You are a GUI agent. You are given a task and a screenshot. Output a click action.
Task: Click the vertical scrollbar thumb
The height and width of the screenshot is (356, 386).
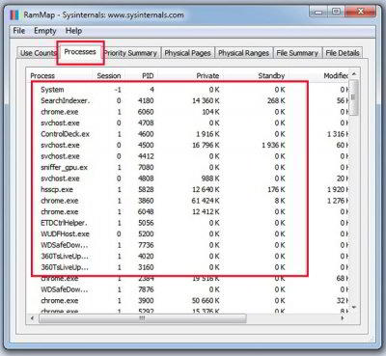354,97
